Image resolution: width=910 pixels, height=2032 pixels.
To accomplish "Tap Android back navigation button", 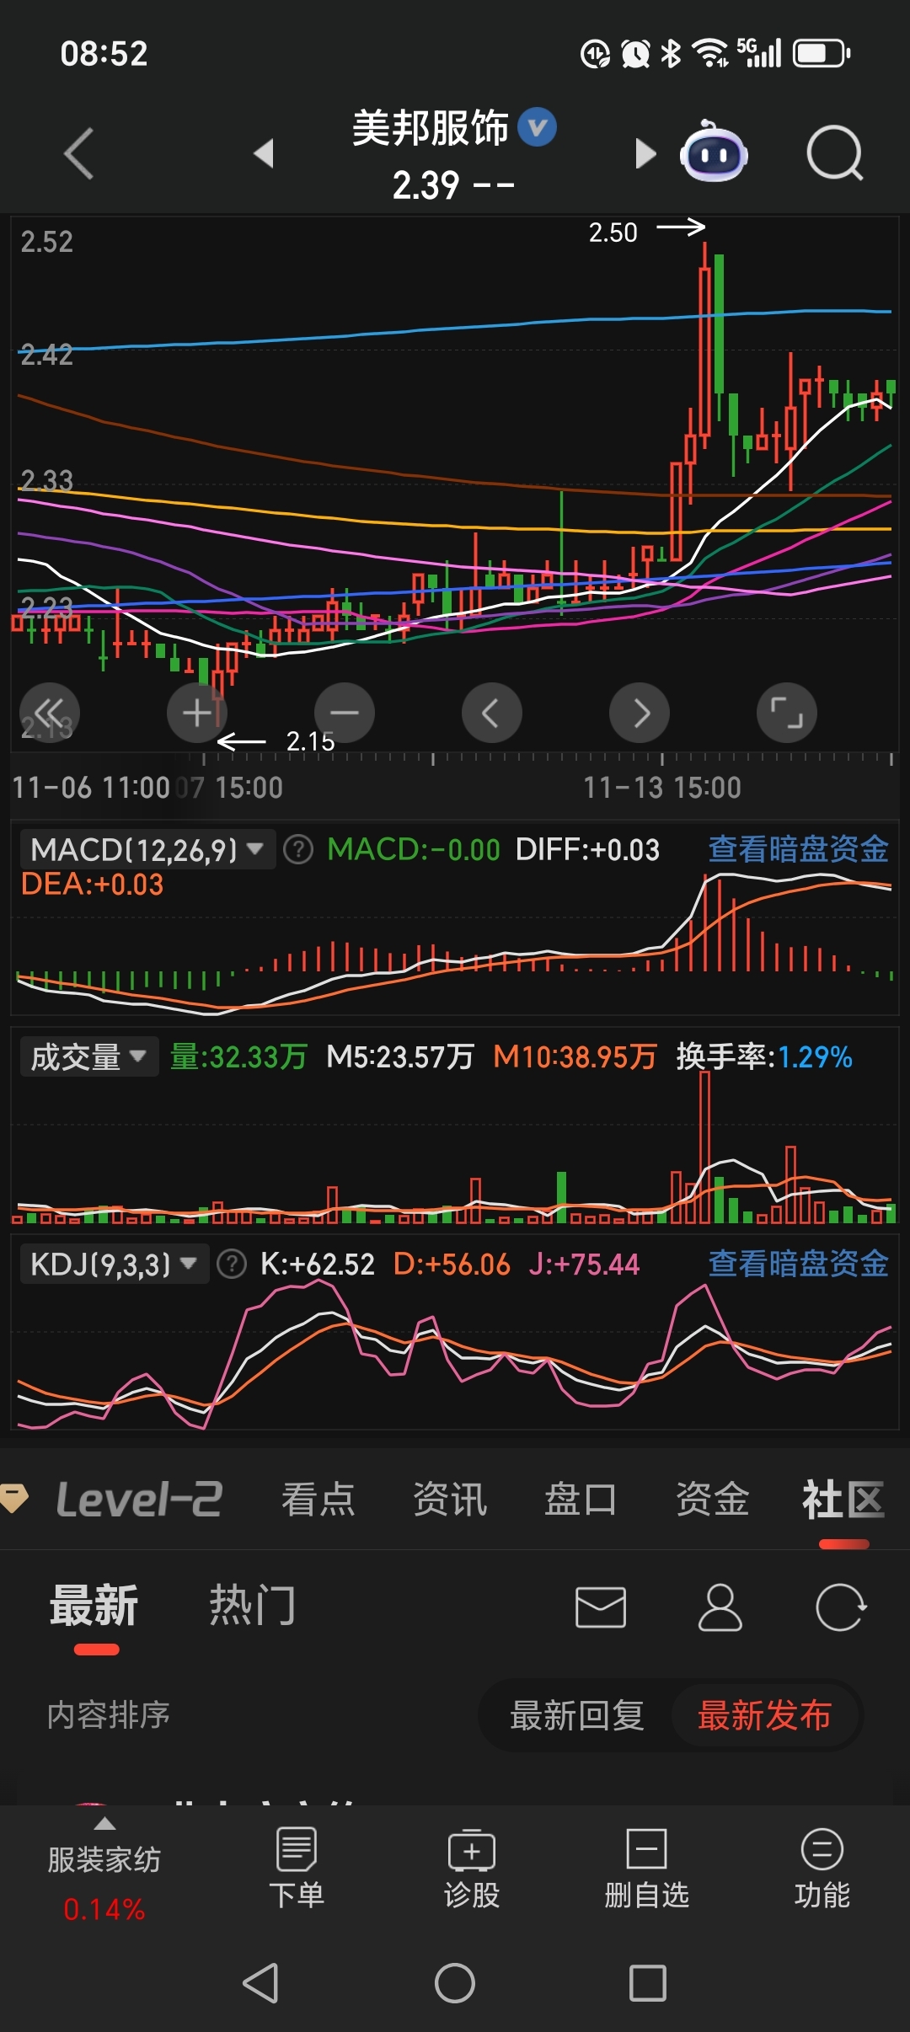I will [260, 1982].
